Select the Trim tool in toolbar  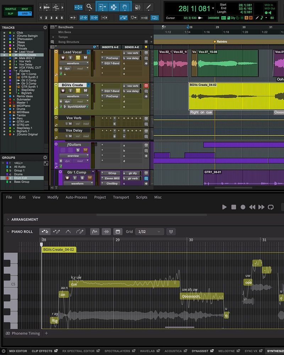[103, 7]
